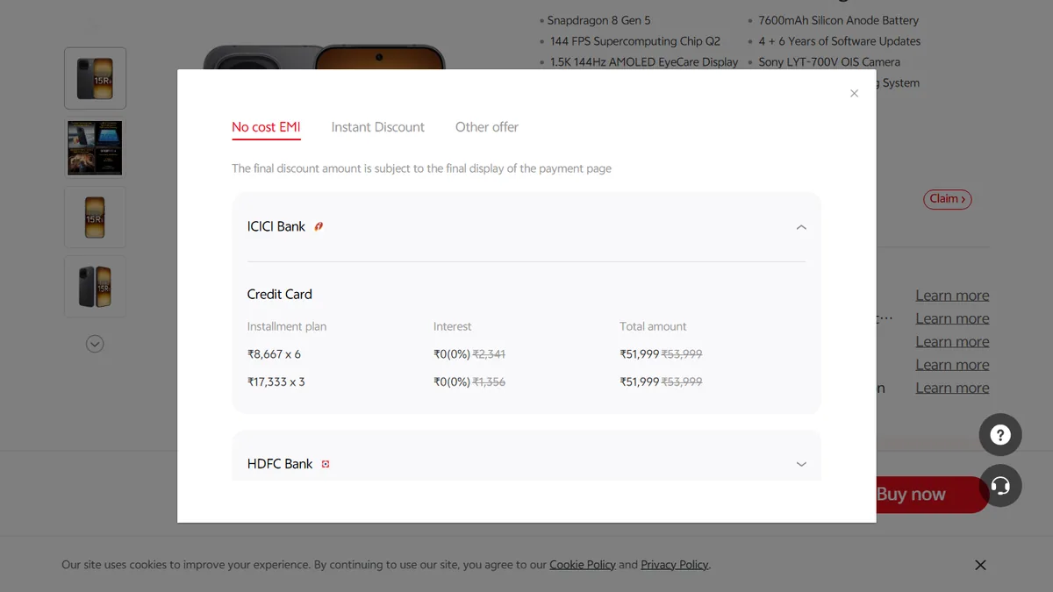Click the struck-through ₹1,356 interest
Screen dimensions: 1053x592
[x=489, y=382]
